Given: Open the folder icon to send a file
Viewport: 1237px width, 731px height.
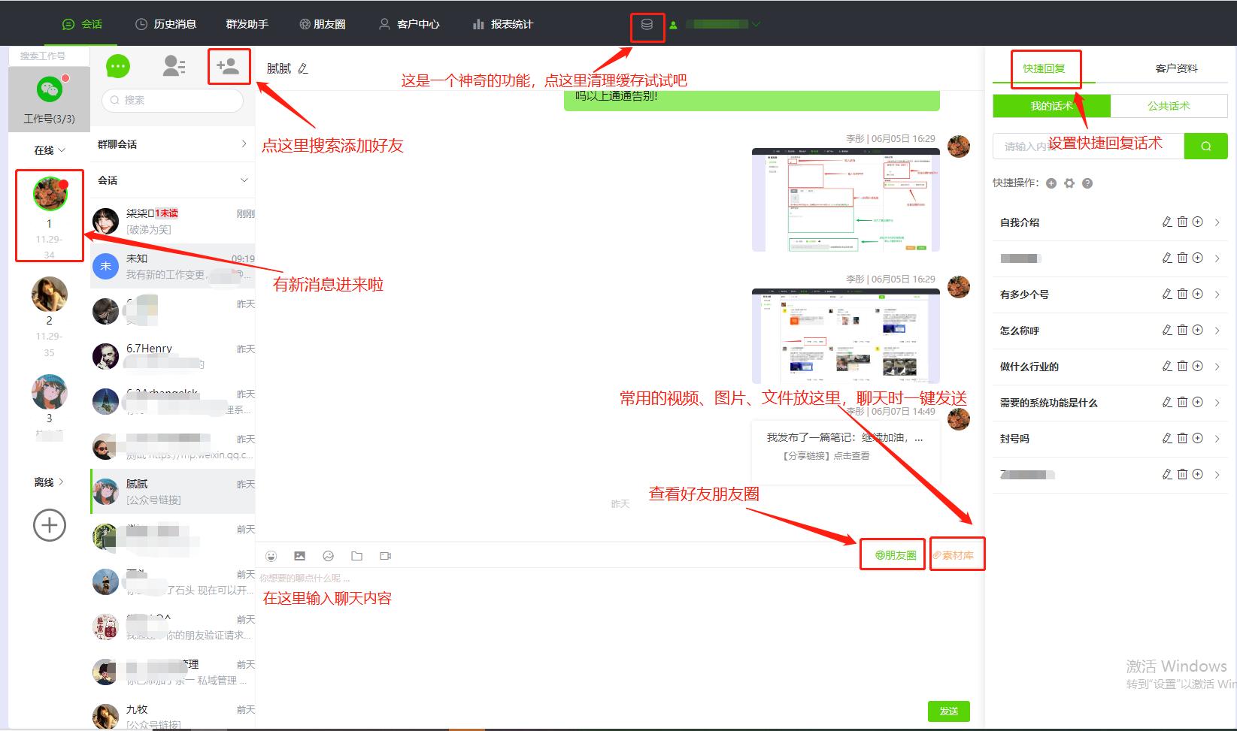Looking at the screenshot, I should 356,556.
